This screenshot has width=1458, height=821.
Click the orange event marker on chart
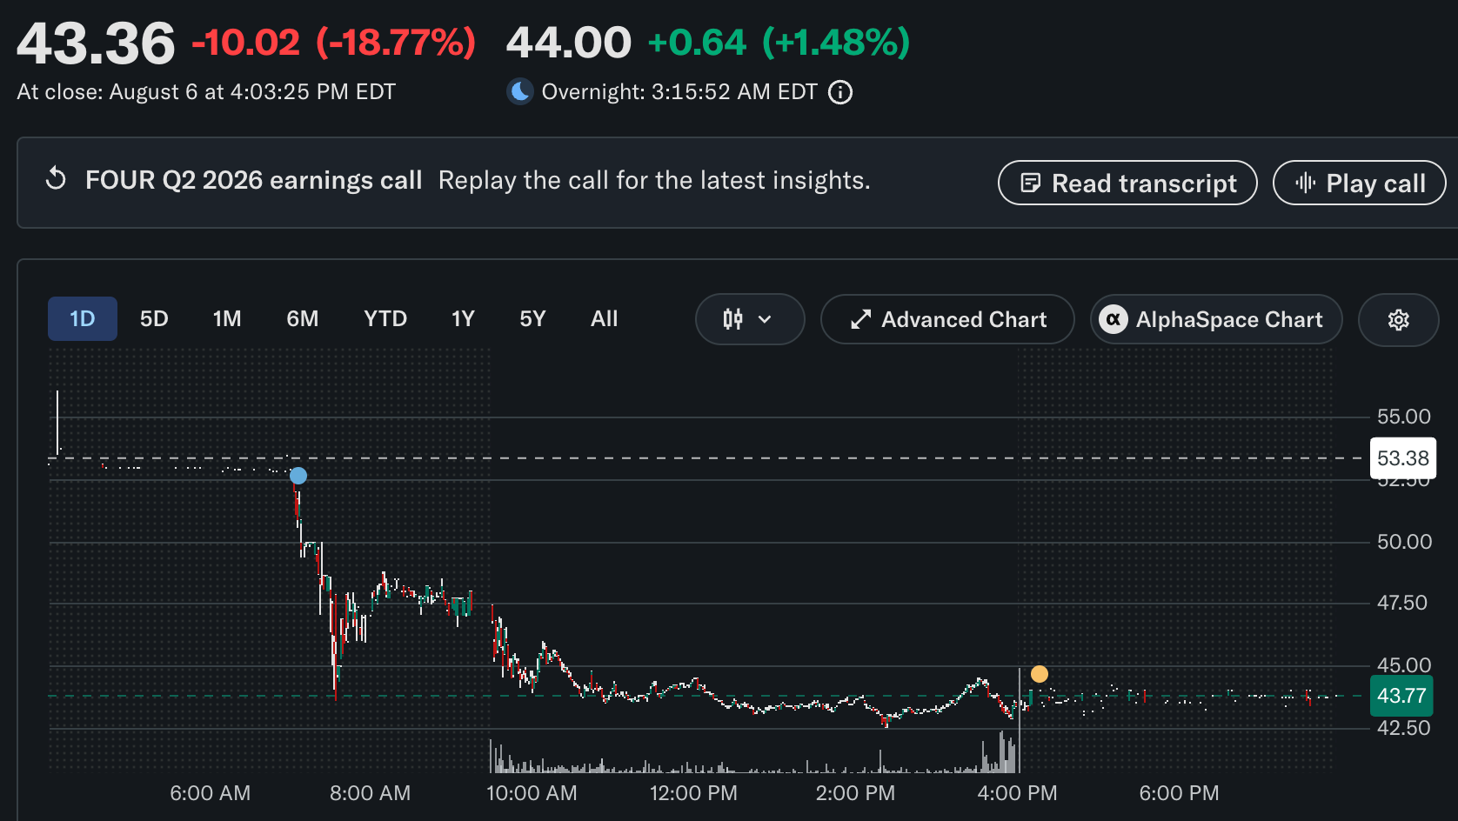click(1040, 674)
